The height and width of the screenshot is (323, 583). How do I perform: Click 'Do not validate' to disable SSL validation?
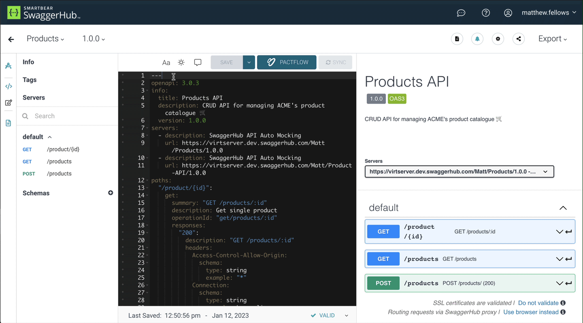[538, 303]
